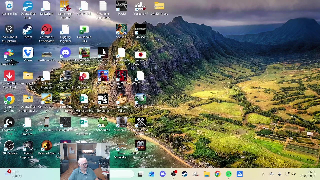Launch the Sherlock game shortcut
The width and height of the screenshot is (320, 180).
coord(122,31)
